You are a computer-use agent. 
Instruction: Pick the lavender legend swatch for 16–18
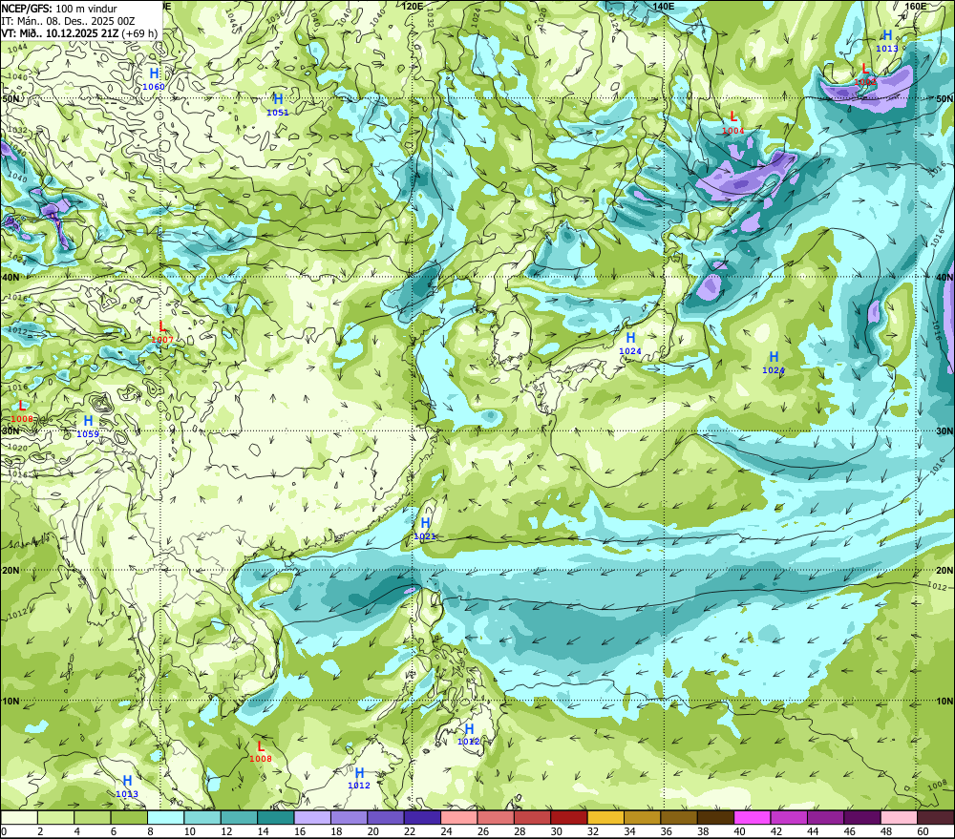(312, 817)
